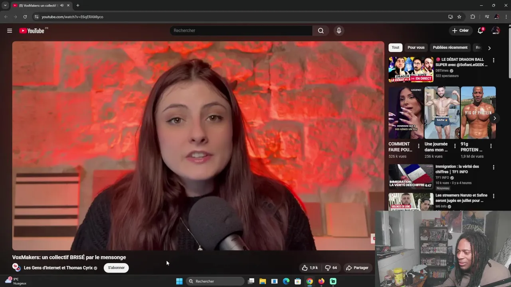Share the video with Partager
This screenshot has width=511, height=287.
tap(357, 268)
